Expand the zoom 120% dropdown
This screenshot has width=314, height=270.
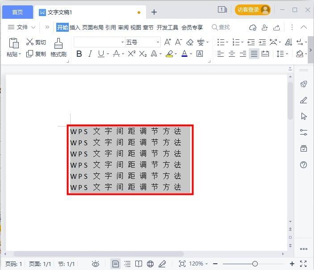tap(206, 264)
